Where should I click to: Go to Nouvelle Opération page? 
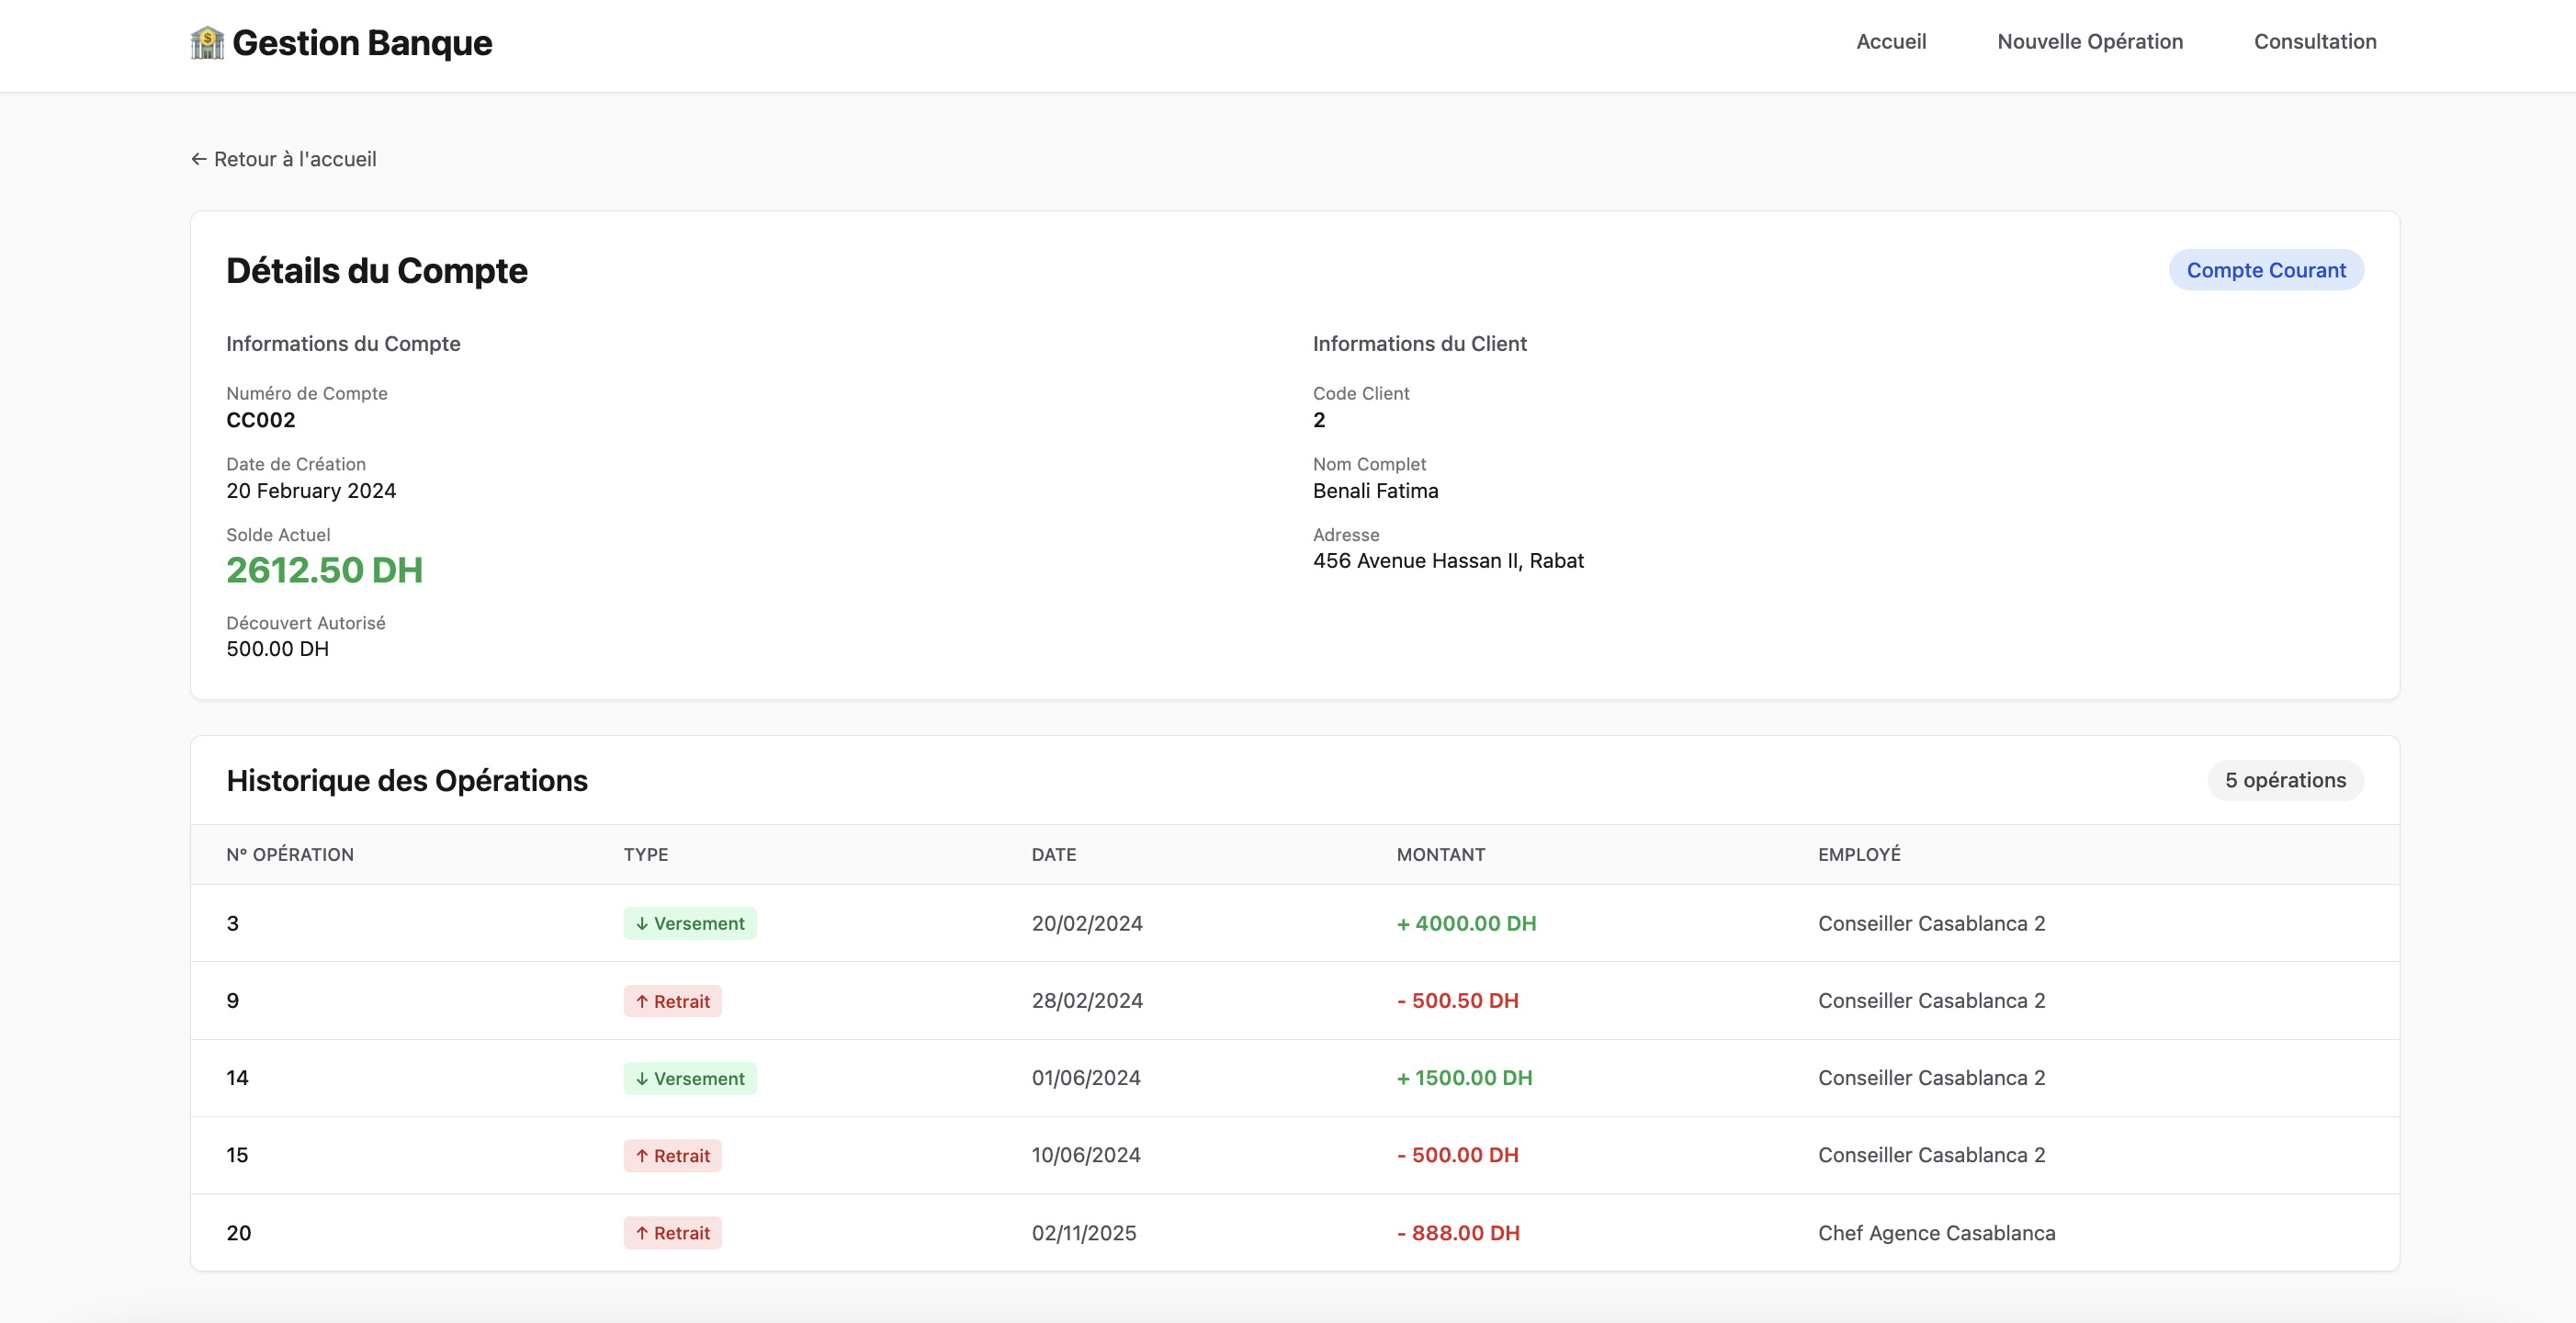pyautogui.click(x=2089, y=42)
